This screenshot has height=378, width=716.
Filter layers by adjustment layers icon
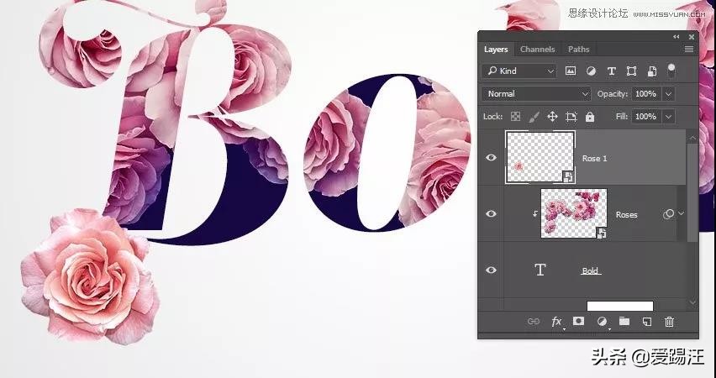(591, 71)
